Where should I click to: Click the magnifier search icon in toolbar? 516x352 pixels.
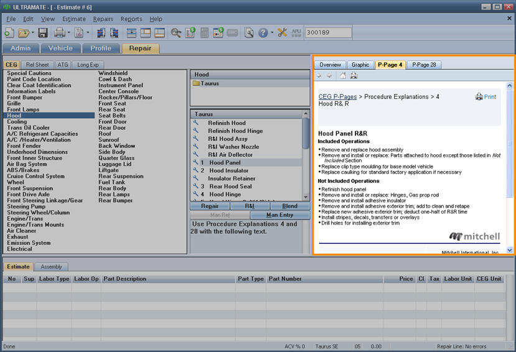coord(176,32)
